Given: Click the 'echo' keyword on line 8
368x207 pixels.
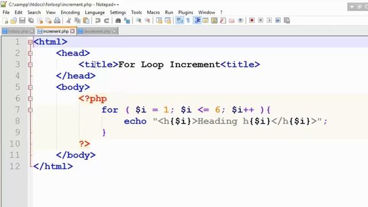Looking at the screenshot, I should (x=135, y=121).
